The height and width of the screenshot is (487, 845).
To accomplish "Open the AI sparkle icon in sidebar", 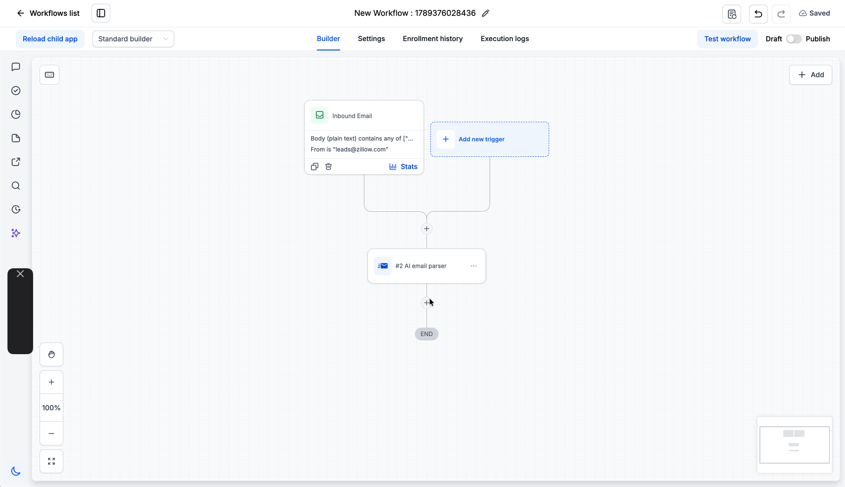I will [x=16, y=233].
